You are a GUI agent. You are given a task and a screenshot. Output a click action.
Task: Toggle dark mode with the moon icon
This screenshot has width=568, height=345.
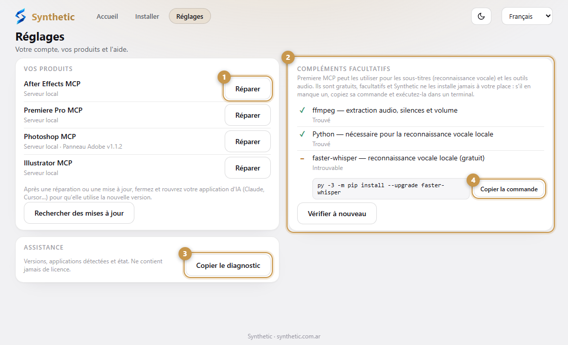(x=481, y=16)
